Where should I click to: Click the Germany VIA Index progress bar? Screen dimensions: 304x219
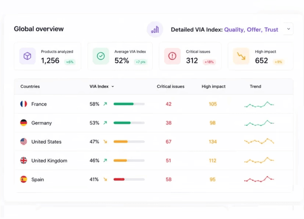[x=129, y=123]
